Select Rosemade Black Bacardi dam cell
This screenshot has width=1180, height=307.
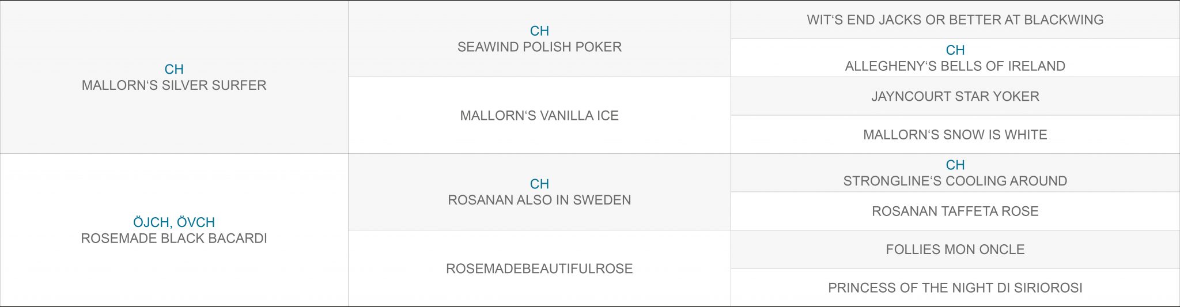[174, 230]
